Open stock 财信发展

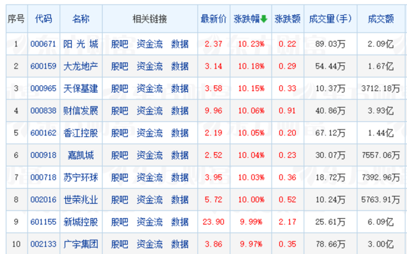pos(81,111)
